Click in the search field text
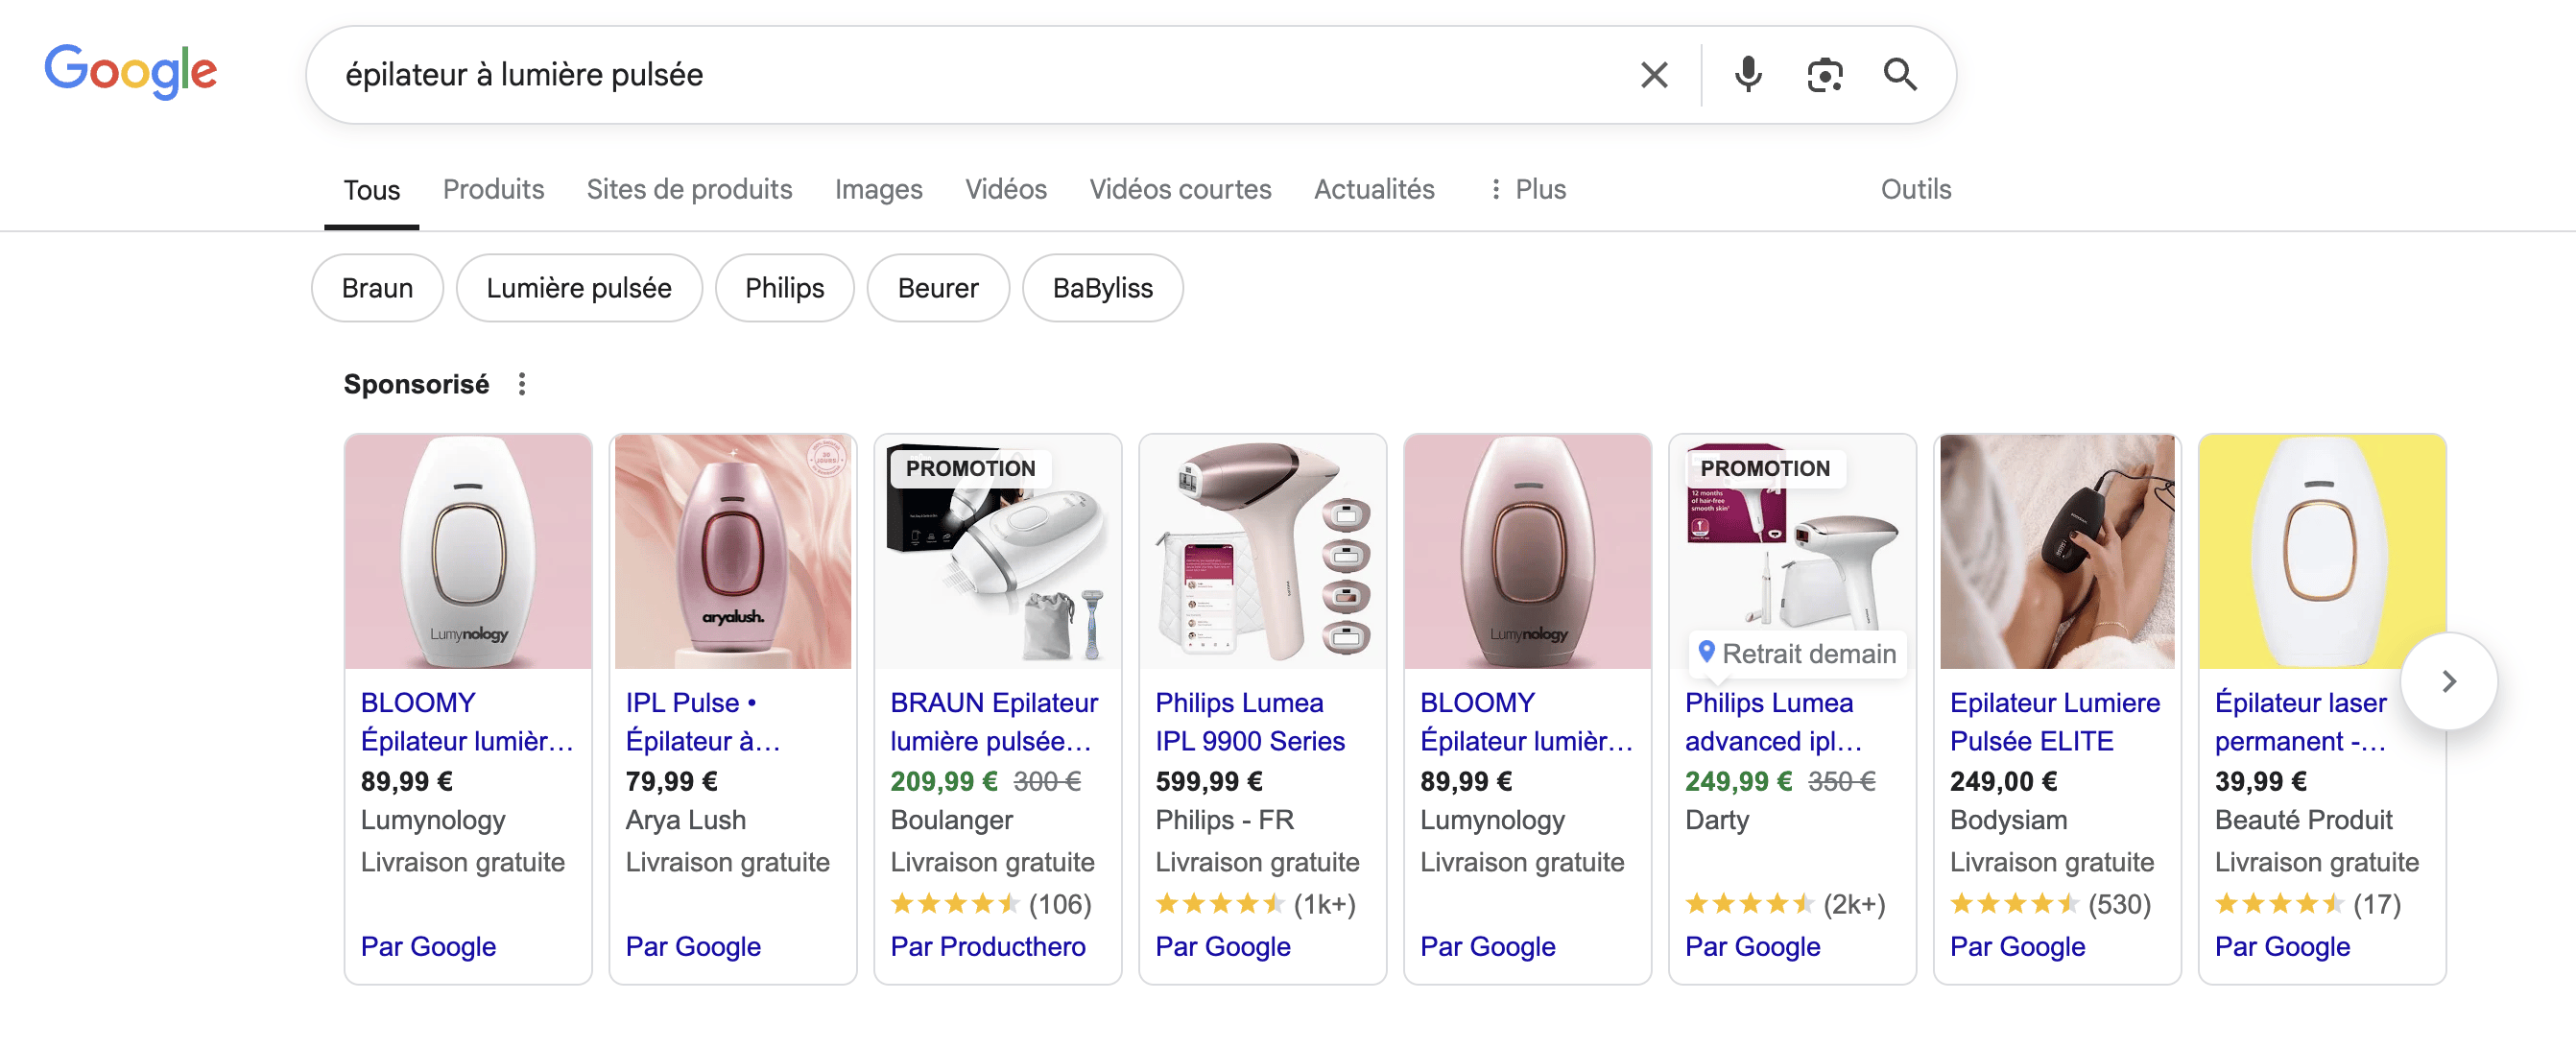 point(524,75)
